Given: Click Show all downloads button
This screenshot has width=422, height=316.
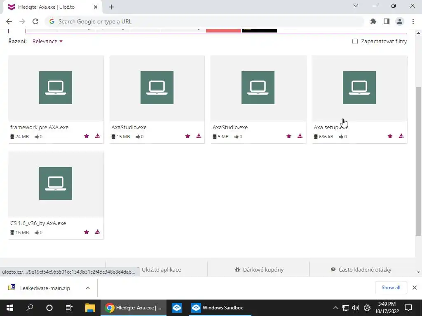Looking at the screenshot, I should [391, 288].
